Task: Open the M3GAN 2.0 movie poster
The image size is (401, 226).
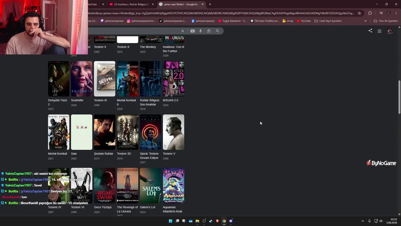Action: [x=174, y=79]
